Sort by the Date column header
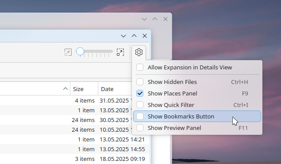The image size is (281, 164). [115, 89]
